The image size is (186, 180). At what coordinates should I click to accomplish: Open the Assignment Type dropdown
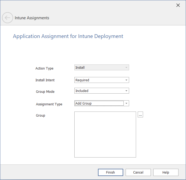point(102,103)
